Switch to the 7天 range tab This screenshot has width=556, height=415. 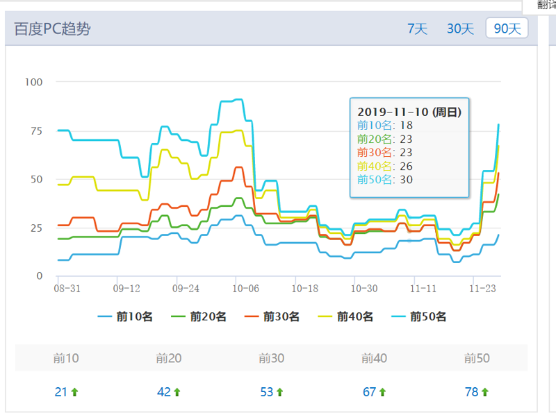click(418, 28)
